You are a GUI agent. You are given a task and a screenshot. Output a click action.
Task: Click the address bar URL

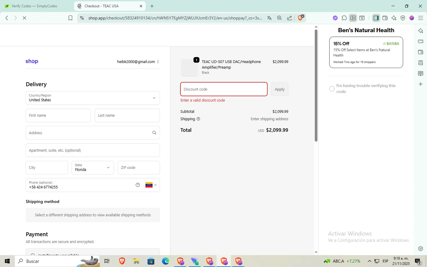click(x=175, y=18)
